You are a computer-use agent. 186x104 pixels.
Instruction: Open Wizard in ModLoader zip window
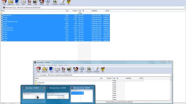(x=42, y=2)
